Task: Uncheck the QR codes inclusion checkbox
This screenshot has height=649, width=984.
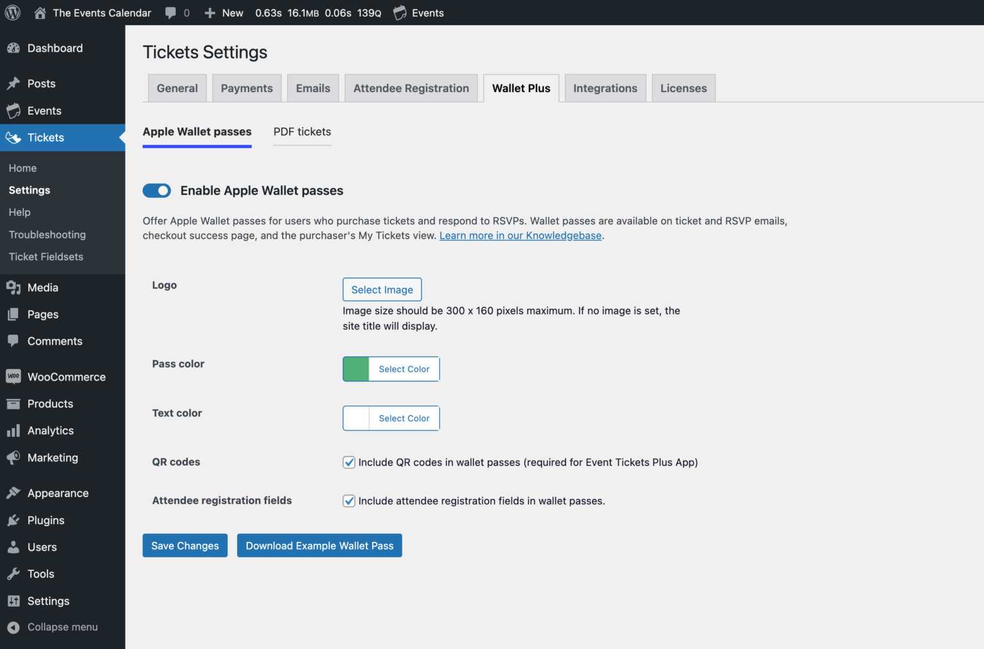Action: click(348, 462)
